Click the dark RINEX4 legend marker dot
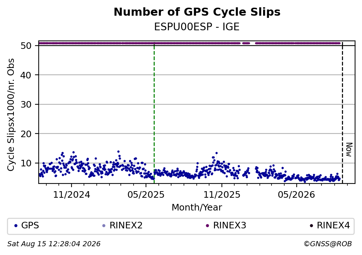The width and height of the screenshot is (362, 255). 311,226
